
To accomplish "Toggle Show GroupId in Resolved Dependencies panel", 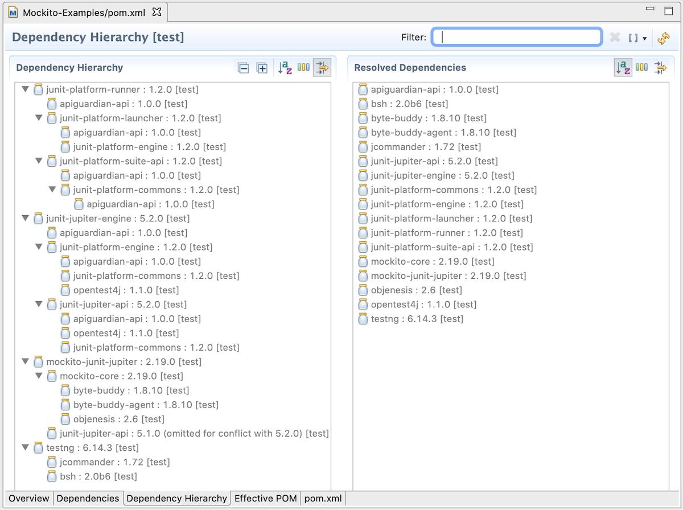I will (641, 67).
